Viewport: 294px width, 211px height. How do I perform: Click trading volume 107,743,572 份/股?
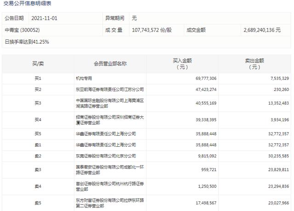[152, 30]
